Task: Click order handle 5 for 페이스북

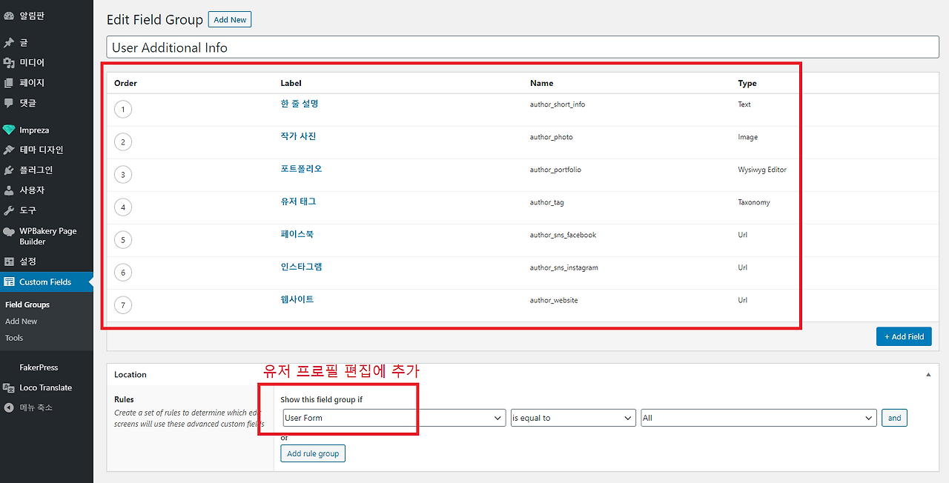Action: 123,240
